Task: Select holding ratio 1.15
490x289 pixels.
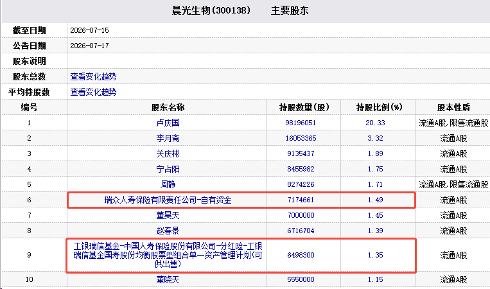Action: (x=375, y=279)
